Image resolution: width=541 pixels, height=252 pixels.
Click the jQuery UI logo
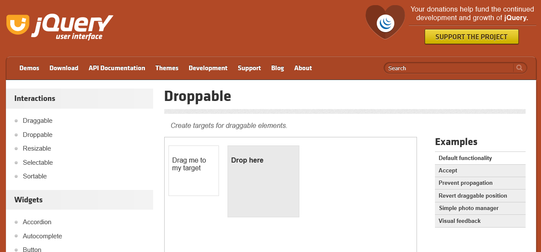[x=60, y=27]
